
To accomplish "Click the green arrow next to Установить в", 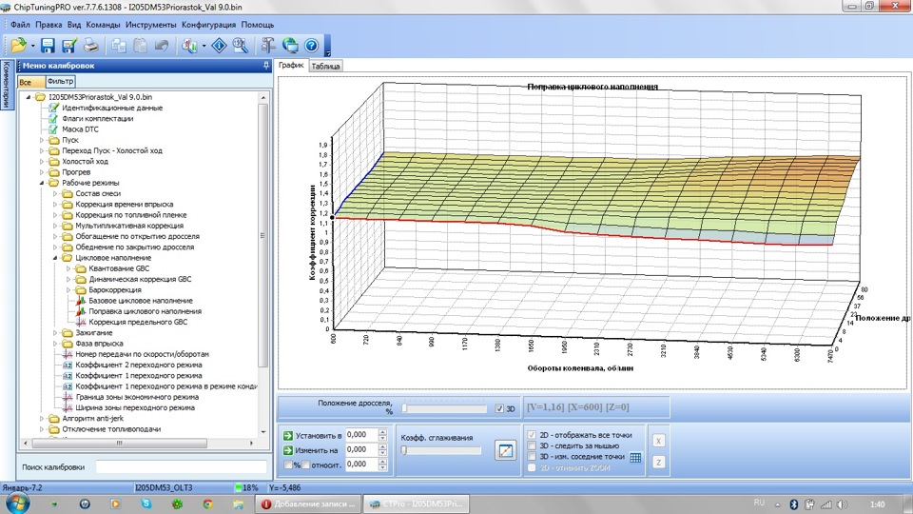I will [x=288, y=434].
